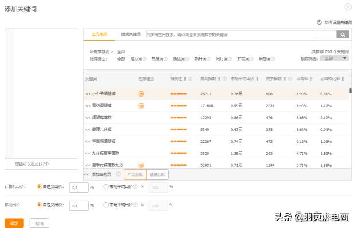This screenshot has width=355, height=228.
Task: Filter by 潜力词 reason
Action: coord(136,59)
